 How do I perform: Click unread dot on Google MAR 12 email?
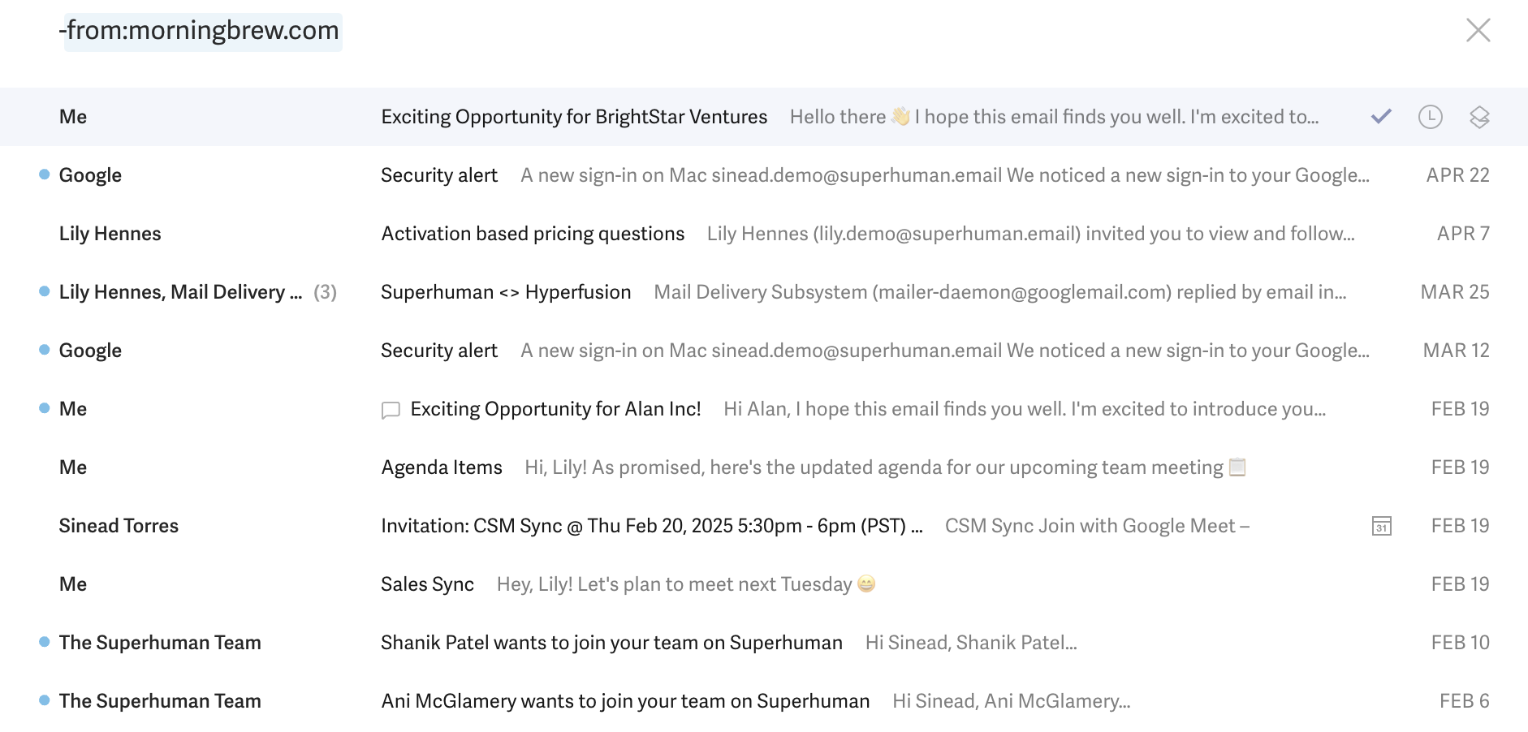pos(45,350)
